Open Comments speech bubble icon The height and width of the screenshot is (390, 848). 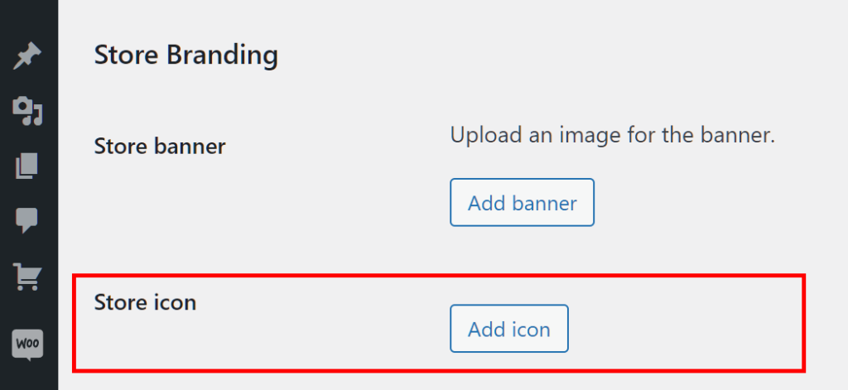[28, 220]
